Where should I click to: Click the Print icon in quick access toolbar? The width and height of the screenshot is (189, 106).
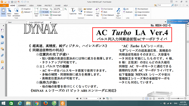point(12,2)
